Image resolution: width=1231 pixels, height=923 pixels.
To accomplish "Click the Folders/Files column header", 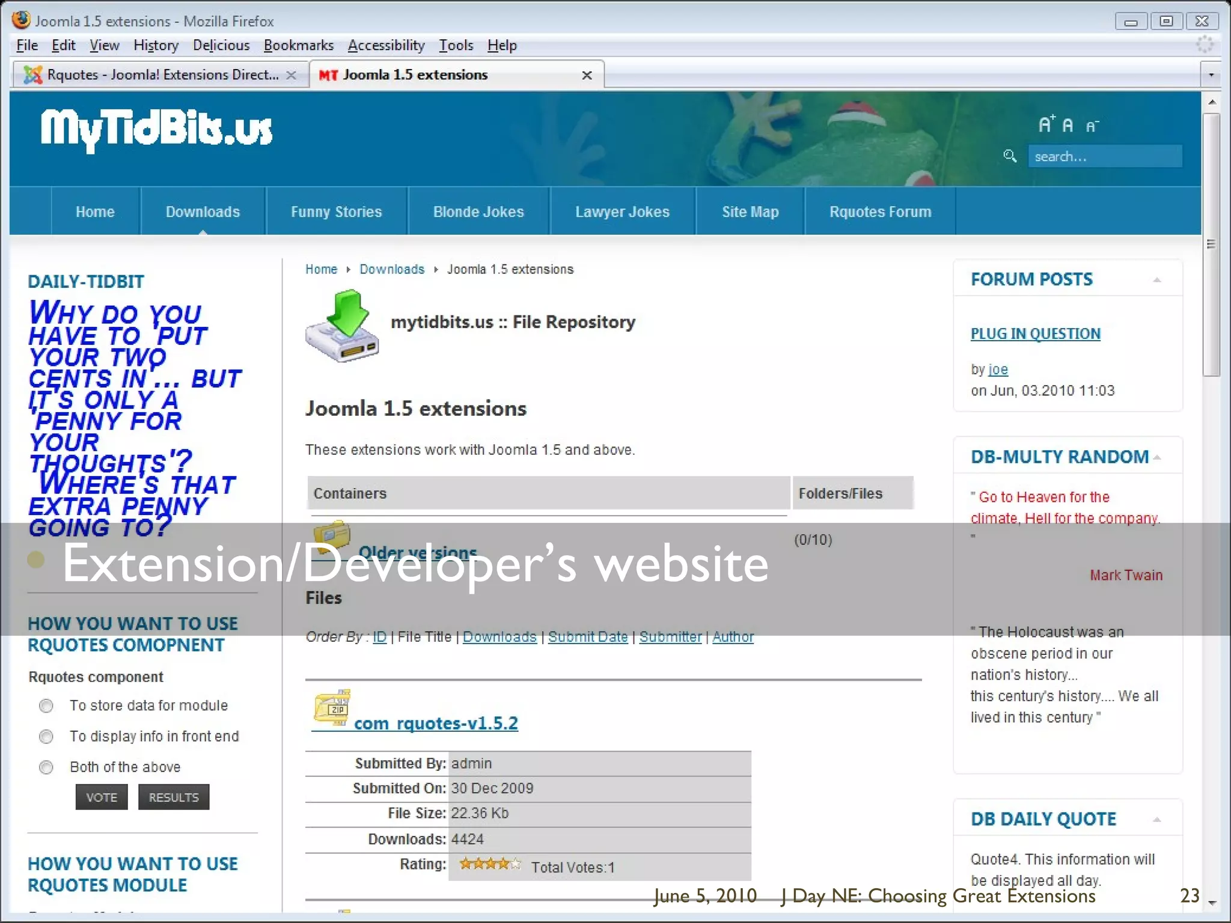I will tap(854, 493).
